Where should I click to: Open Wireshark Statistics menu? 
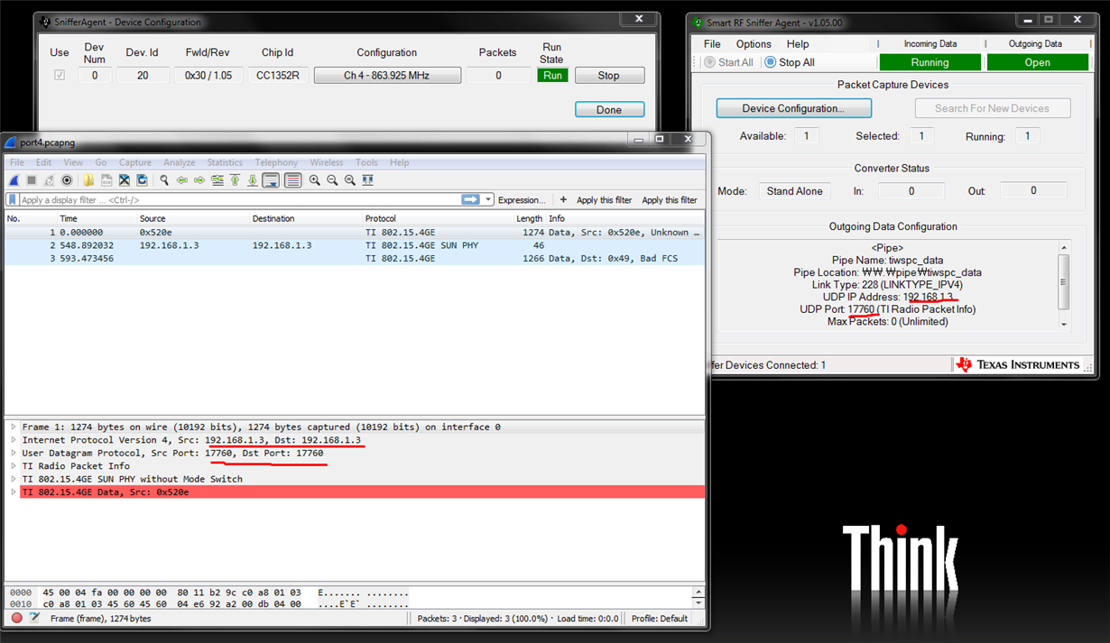tap(225, 162)
